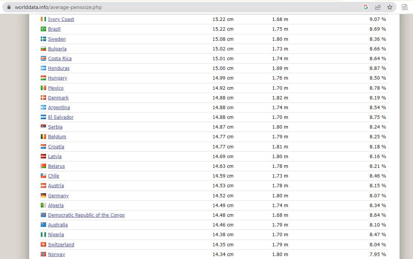The width and height of the screenshot is (413, 259).
Task: Click the Denmark flag icon
Action: (43, 98)
